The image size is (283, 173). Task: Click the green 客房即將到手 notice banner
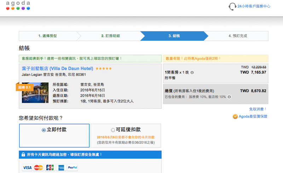tap(90, 59)
